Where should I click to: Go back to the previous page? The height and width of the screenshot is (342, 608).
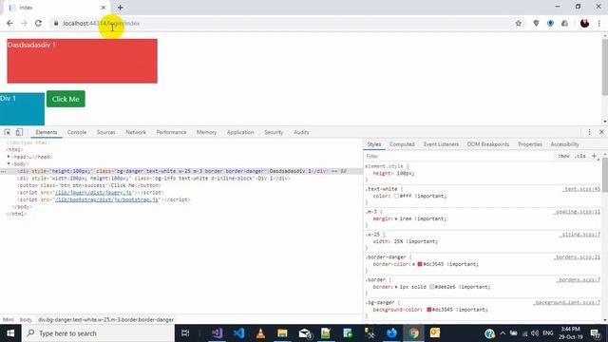(x=9, y=23)
